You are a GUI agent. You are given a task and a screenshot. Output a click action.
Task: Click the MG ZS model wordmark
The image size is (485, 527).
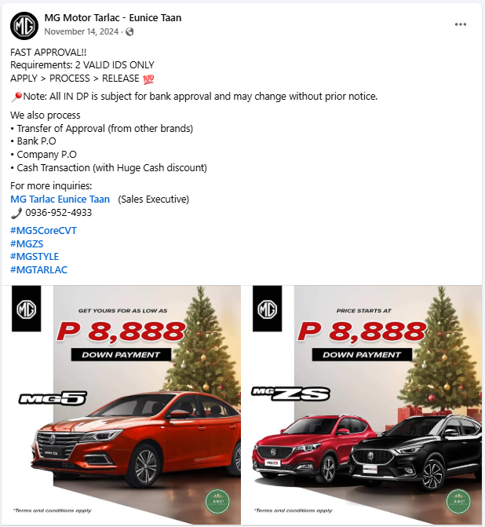(290, 393)
